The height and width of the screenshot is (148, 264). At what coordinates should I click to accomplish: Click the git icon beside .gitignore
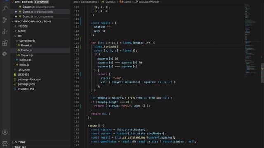15,69
